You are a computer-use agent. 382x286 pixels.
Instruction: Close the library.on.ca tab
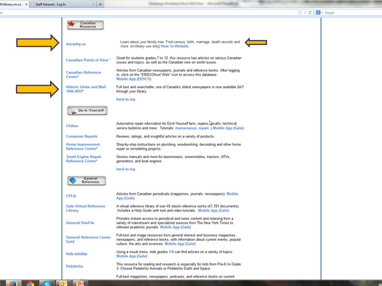(x=26, y=4)
